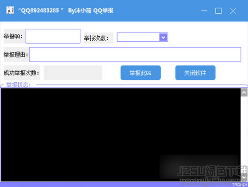Viewport: 248px width, 187px height.
Task: Click the app icon in title bar
Action: coord(10,10)
